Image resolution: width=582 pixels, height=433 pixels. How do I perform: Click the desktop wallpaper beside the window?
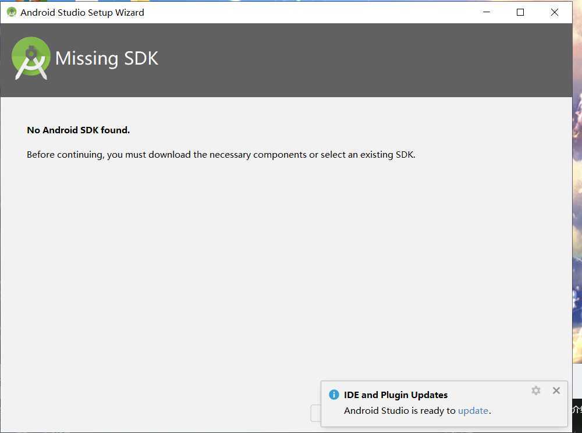577,186
